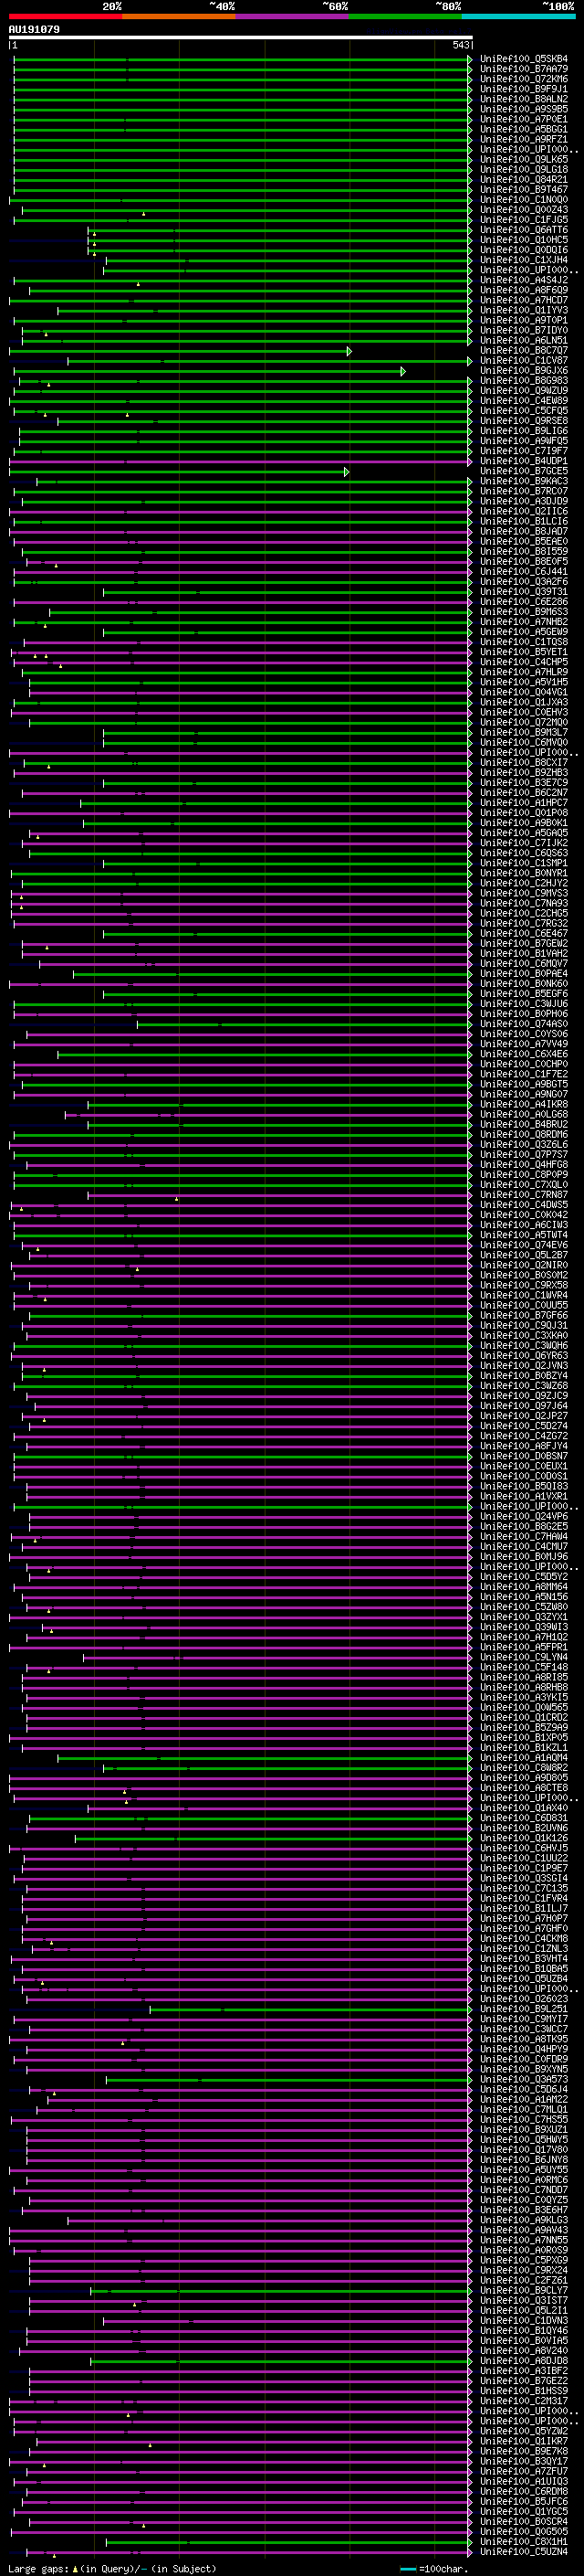
Task: Select the UniRef100_B9L251 label
Action: point(523,2008)
